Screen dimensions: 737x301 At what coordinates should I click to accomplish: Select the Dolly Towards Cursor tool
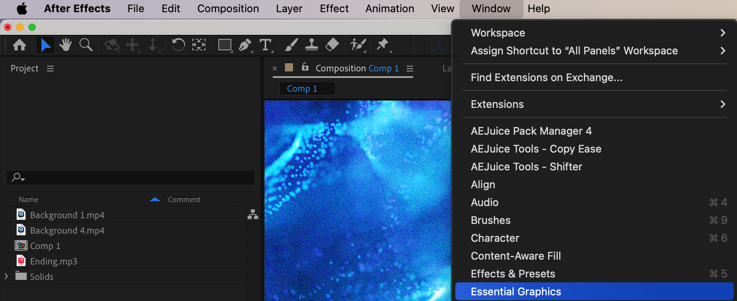[x=153, y=45]
